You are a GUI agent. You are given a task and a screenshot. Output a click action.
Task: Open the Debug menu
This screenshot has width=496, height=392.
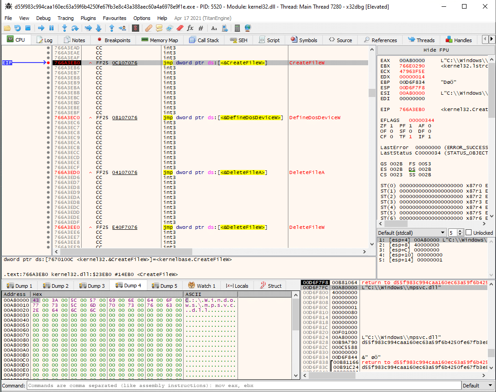(x=44, y=18)
